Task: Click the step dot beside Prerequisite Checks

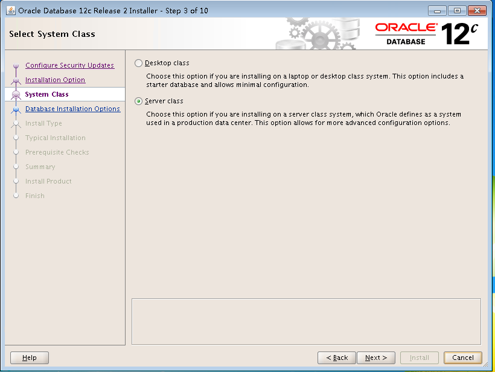Action: 15,152
